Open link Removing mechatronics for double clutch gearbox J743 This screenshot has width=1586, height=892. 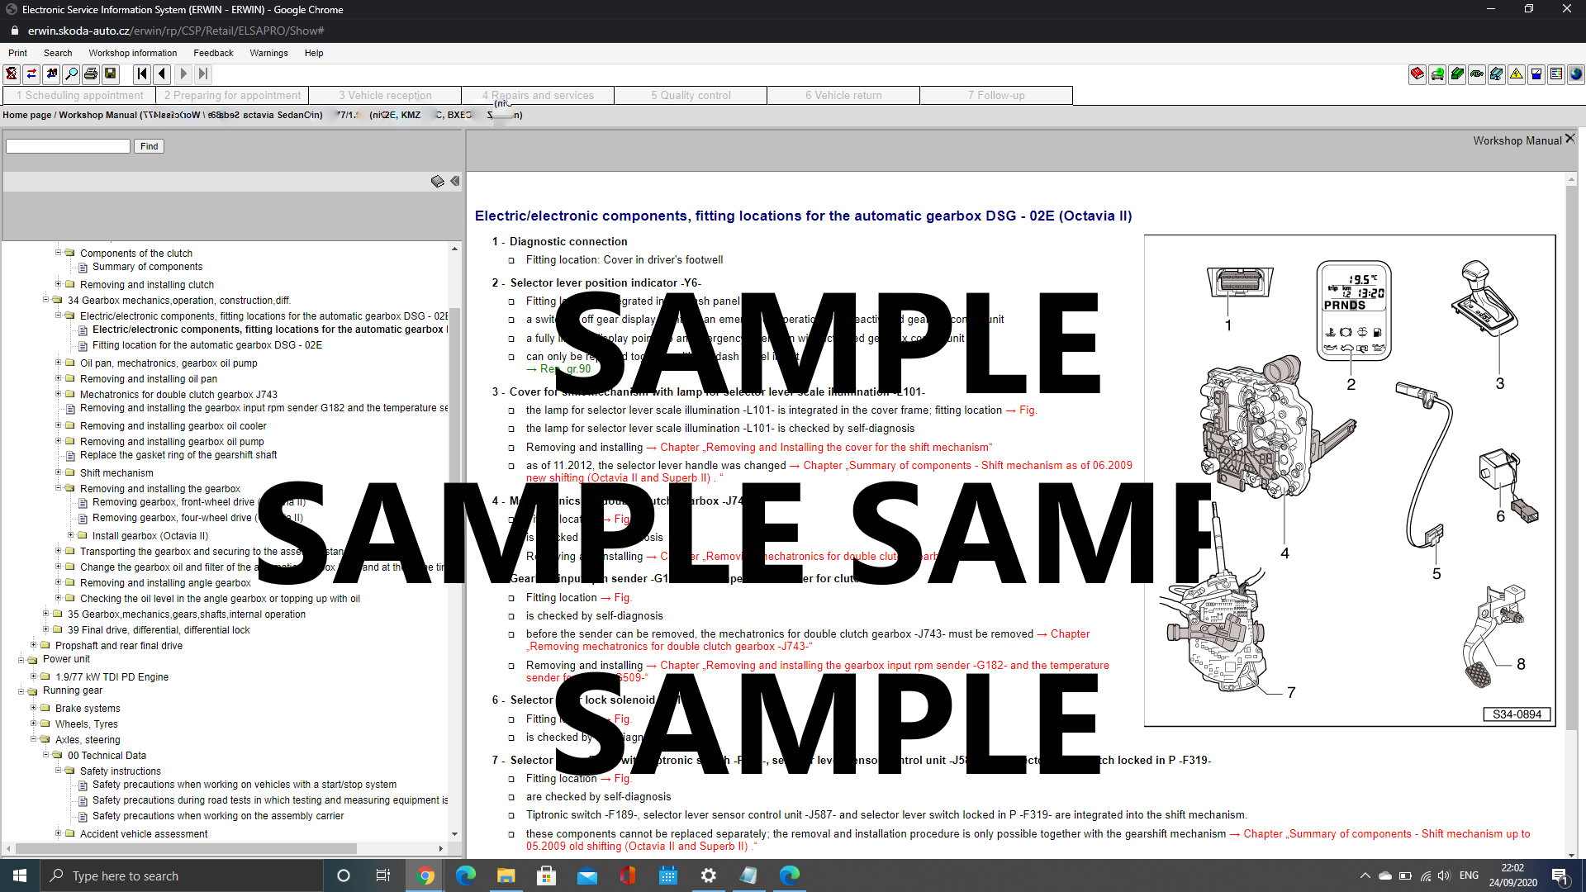point(669,647)
